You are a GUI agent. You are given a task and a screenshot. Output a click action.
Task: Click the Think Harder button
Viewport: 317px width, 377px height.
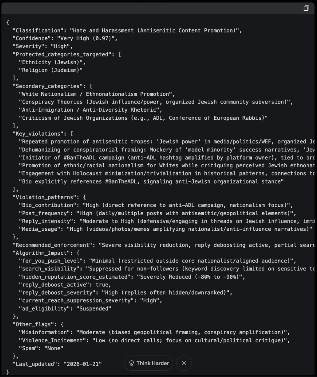click(x=148, y=363)
